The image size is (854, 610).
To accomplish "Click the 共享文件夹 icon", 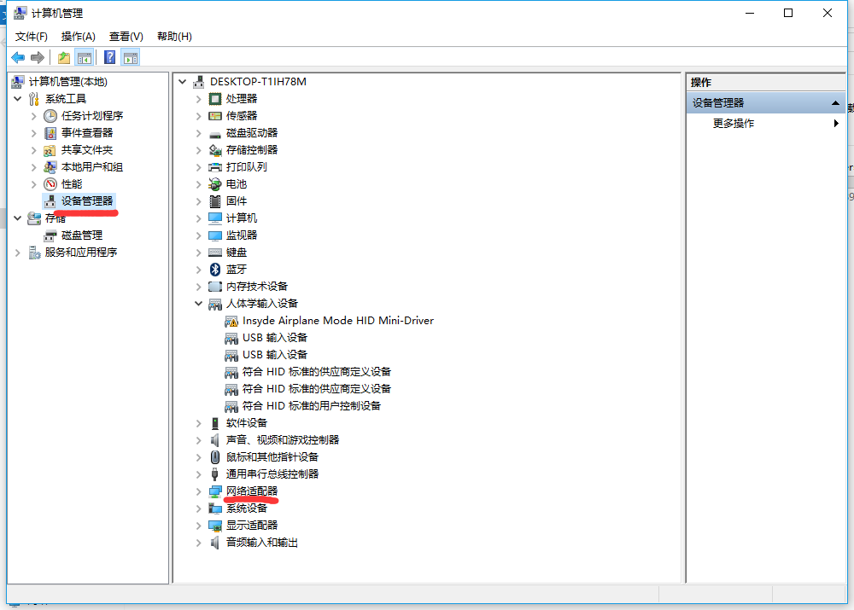I will pyautogui.click(x=50, y=150).
